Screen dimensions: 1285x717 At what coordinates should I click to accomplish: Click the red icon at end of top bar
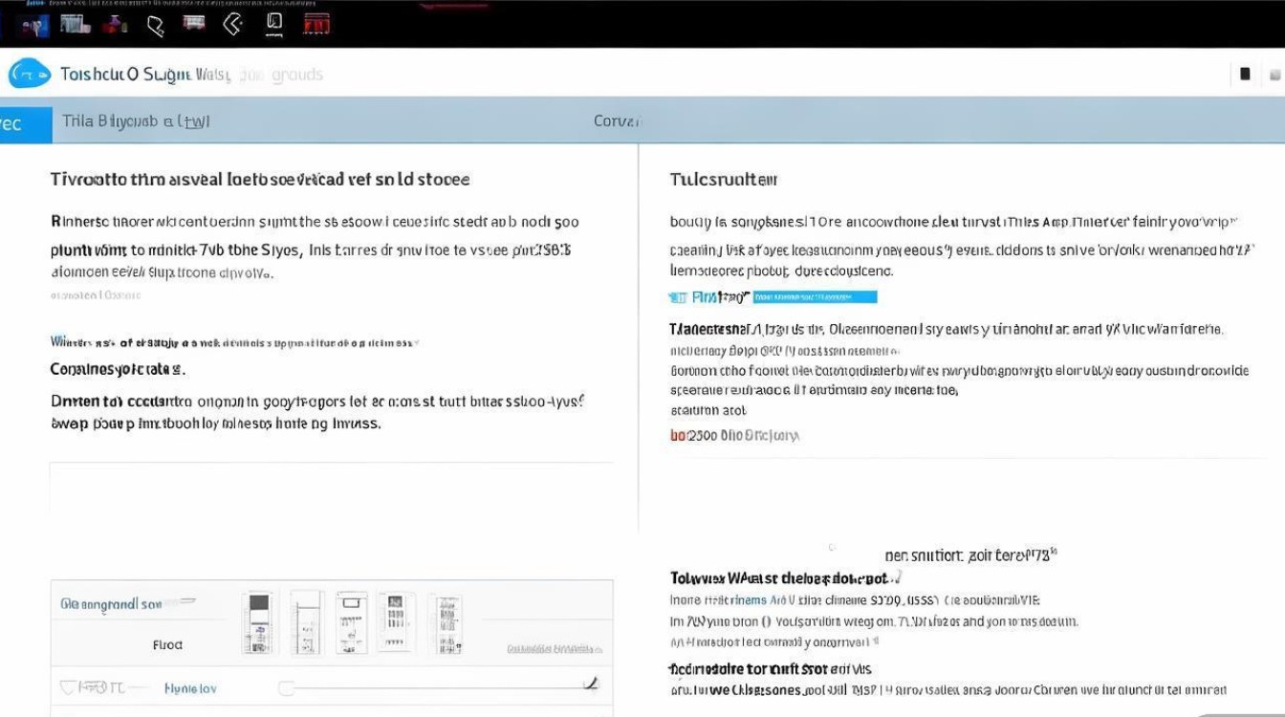316,25
